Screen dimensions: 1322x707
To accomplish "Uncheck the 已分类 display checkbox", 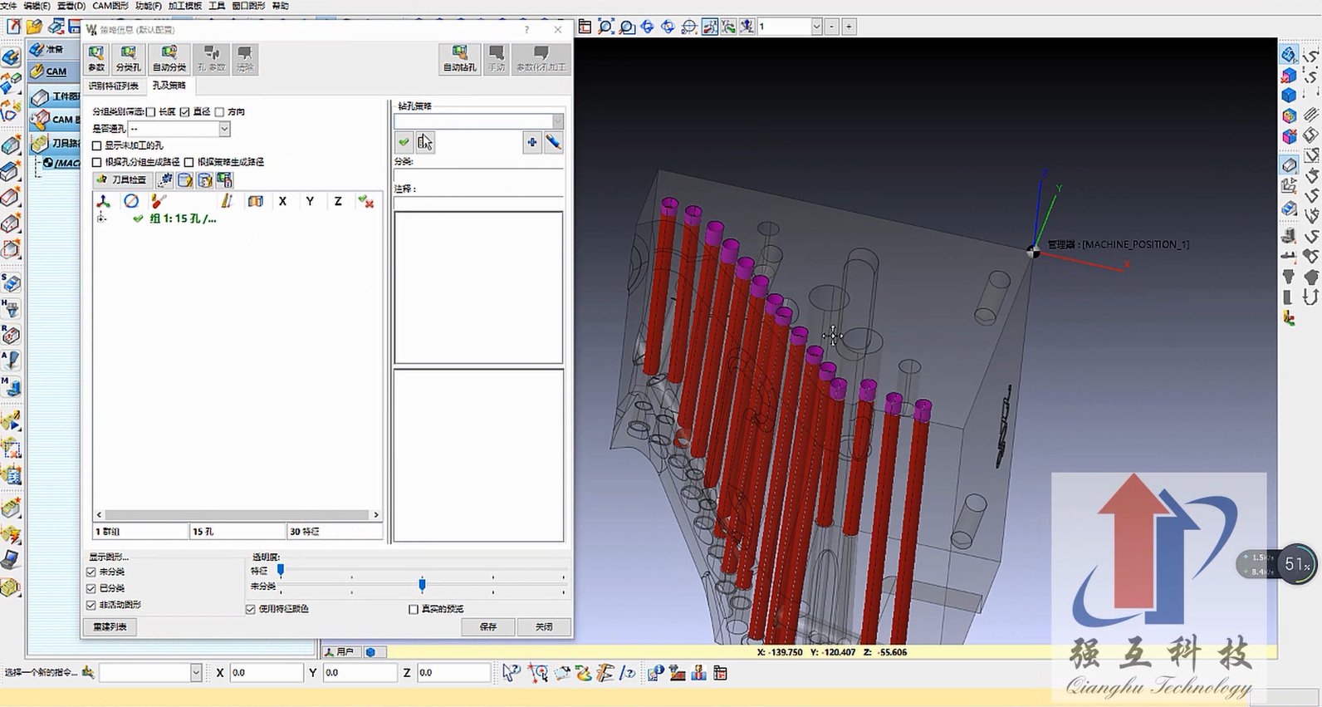I will tap(91, 588).
